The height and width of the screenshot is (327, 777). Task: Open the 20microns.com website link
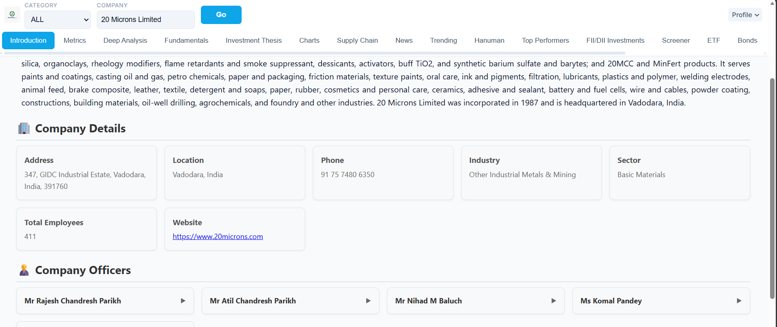(x=218, y=237)
